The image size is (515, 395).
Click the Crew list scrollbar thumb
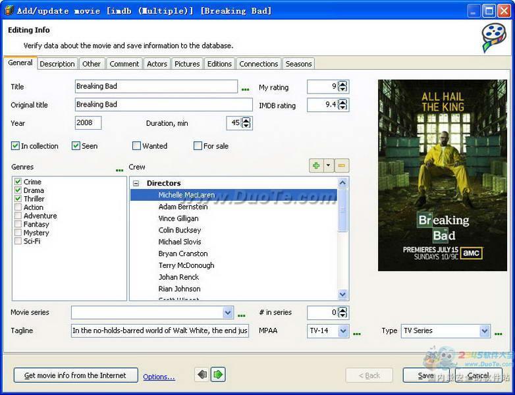(342, 210)
